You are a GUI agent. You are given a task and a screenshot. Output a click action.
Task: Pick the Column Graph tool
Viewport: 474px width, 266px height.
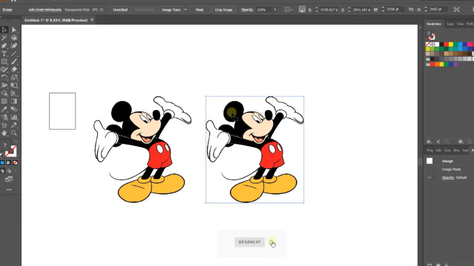tap(14, 117)
